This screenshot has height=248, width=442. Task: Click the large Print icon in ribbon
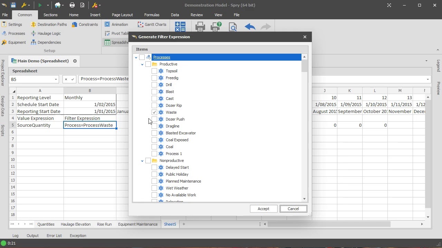tap(200, 27)
